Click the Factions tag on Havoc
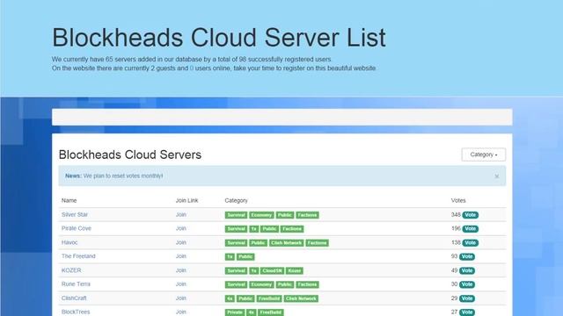 tap(318, 243)
